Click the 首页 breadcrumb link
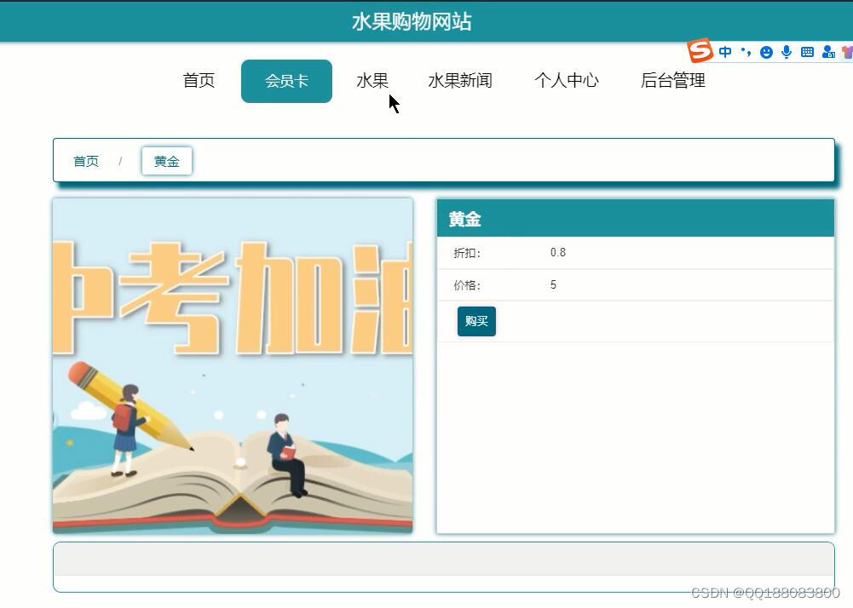This screenshot has width=853, height=608. click(86, 162)
